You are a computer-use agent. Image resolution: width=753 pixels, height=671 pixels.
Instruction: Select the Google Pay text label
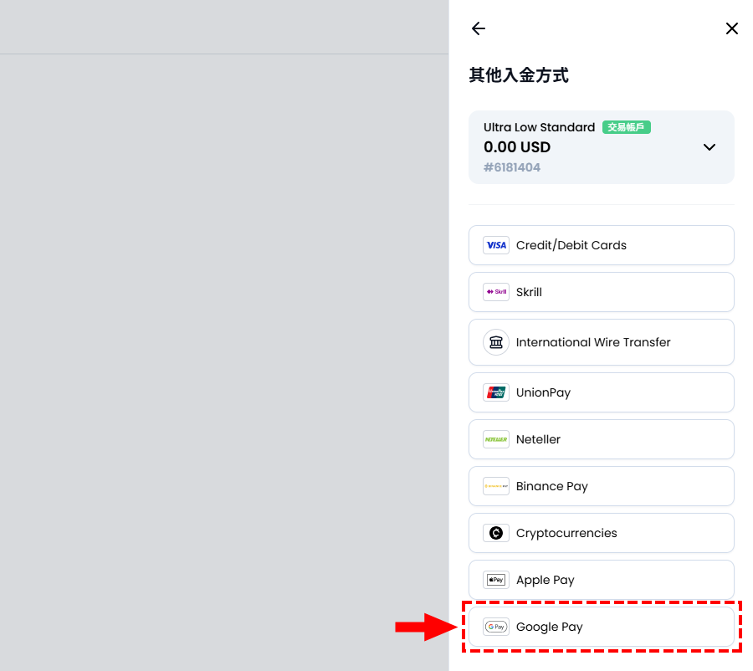(x=549, y=627)
